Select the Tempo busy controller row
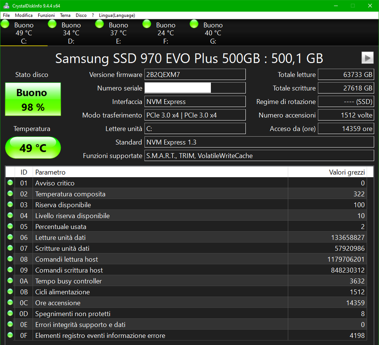 [x=186, y=281]
